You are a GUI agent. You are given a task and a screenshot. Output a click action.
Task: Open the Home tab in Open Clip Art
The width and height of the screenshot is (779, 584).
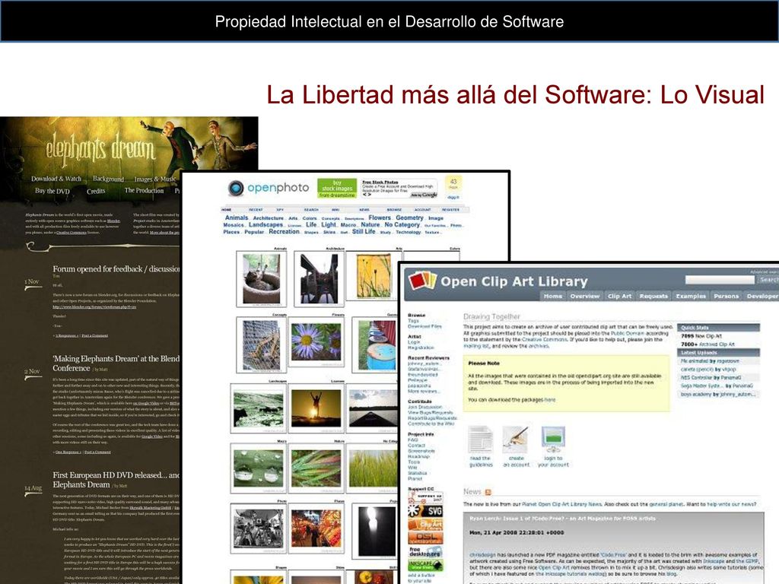click(552, 296)
